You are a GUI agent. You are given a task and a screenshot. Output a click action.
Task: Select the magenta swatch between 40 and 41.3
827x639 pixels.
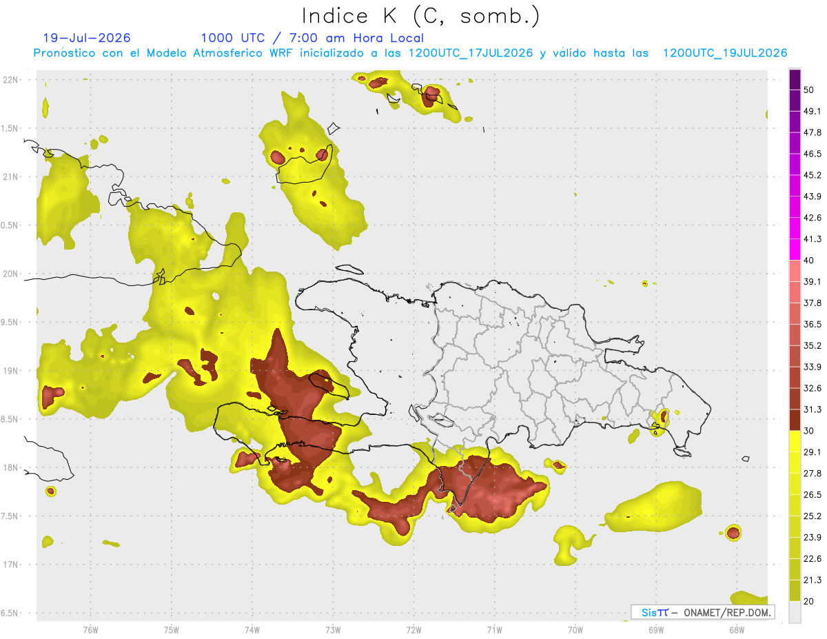pos(795,250)
